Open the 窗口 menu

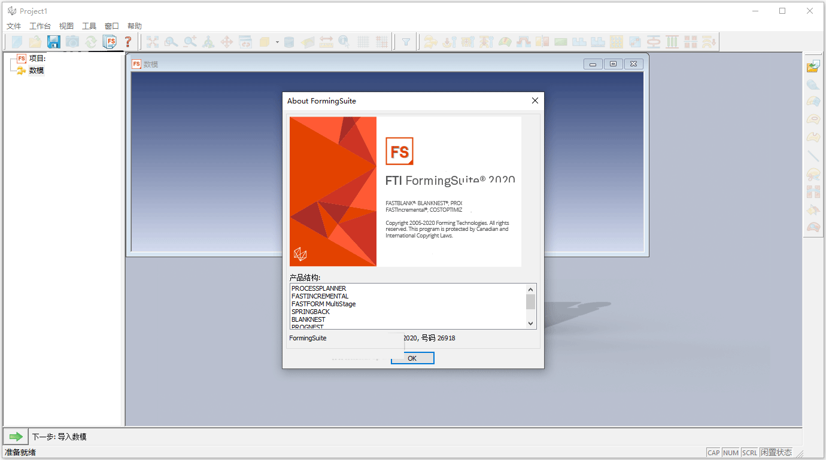click(x=112, y=26)
